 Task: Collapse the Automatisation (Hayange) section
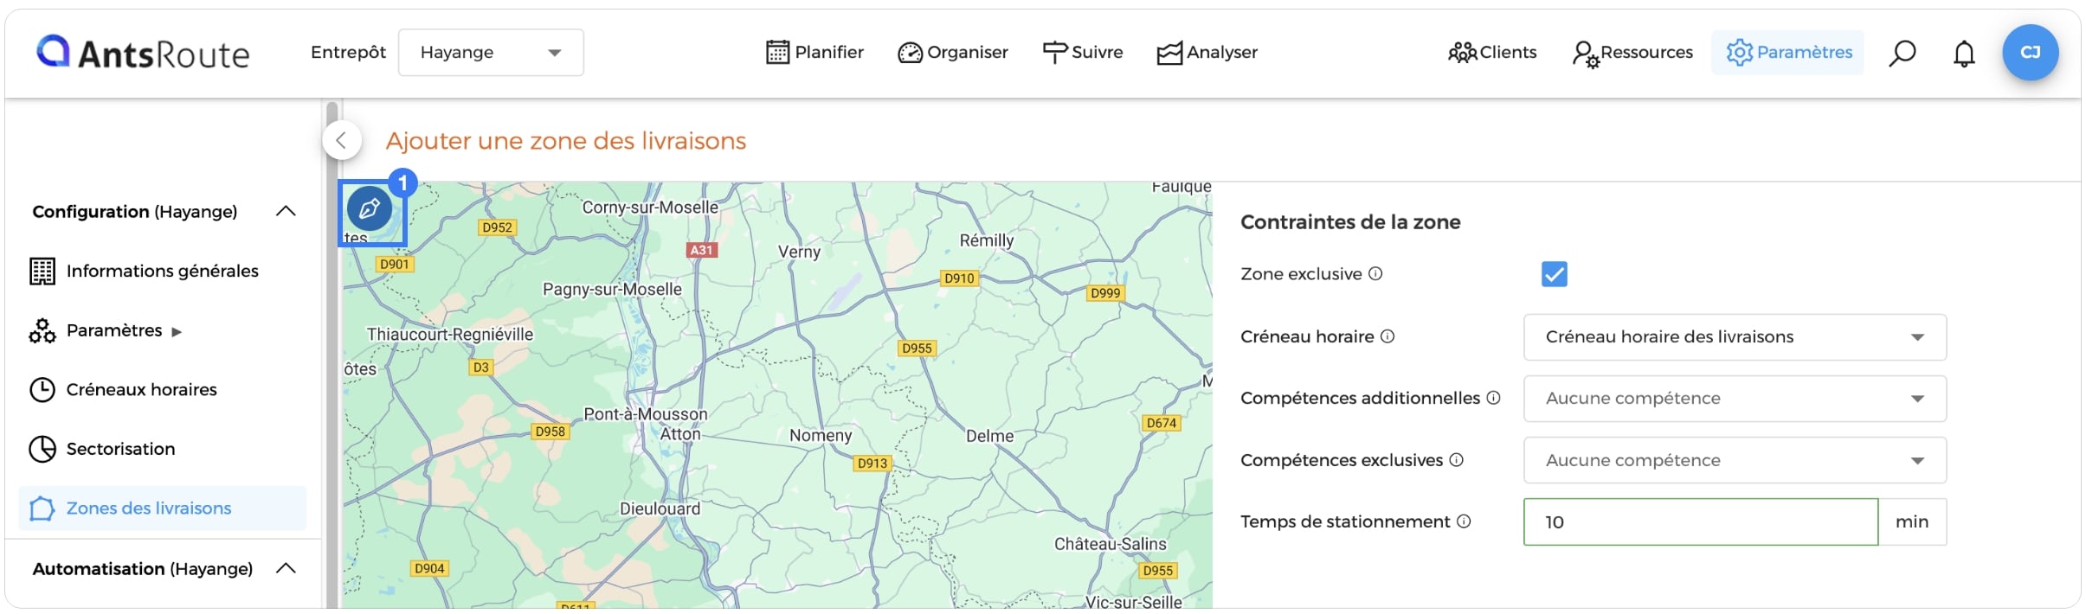(x=286, y=568)
